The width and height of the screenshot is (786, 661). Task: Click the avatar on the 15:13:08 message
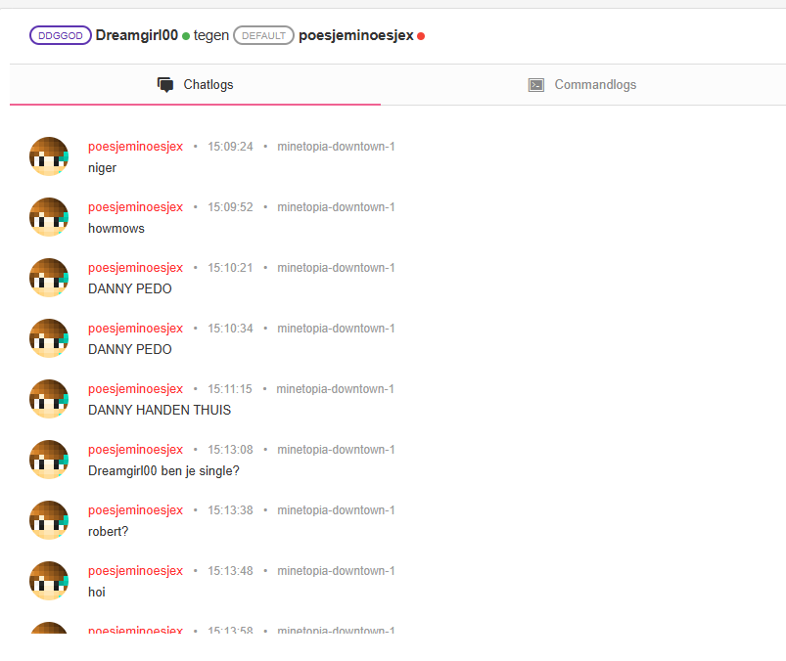(x=49, y=460)
